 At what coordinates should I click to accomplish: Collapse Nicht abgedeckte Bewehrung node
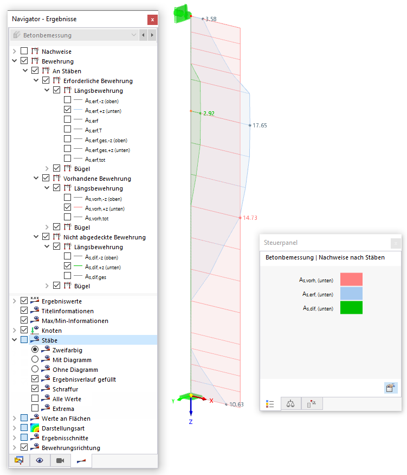[x=36, y=237]
